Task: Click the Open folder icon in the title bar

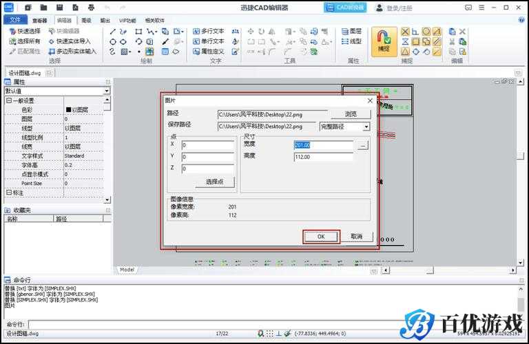Action: [x=43, y=8]
